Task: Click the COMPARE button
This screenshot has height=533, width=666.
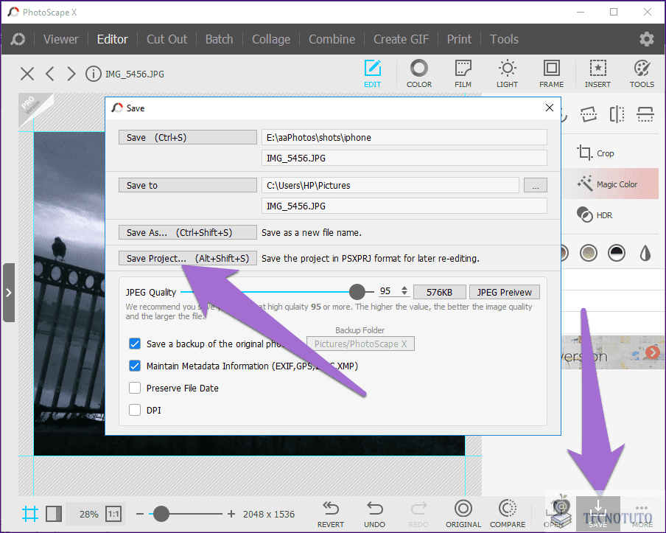Action: 508,515
